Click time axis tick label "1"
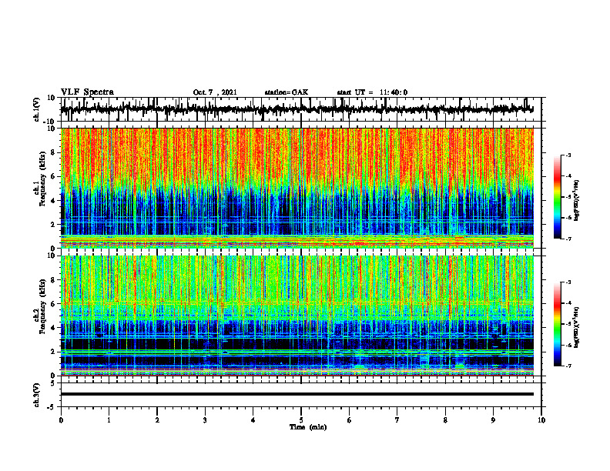The height and width of the screenshot is (471, 610). (x=109, y=420)
